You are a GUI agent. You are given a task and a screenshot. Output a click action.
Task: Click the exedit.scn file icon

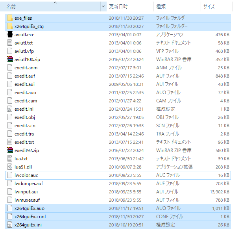10,126
